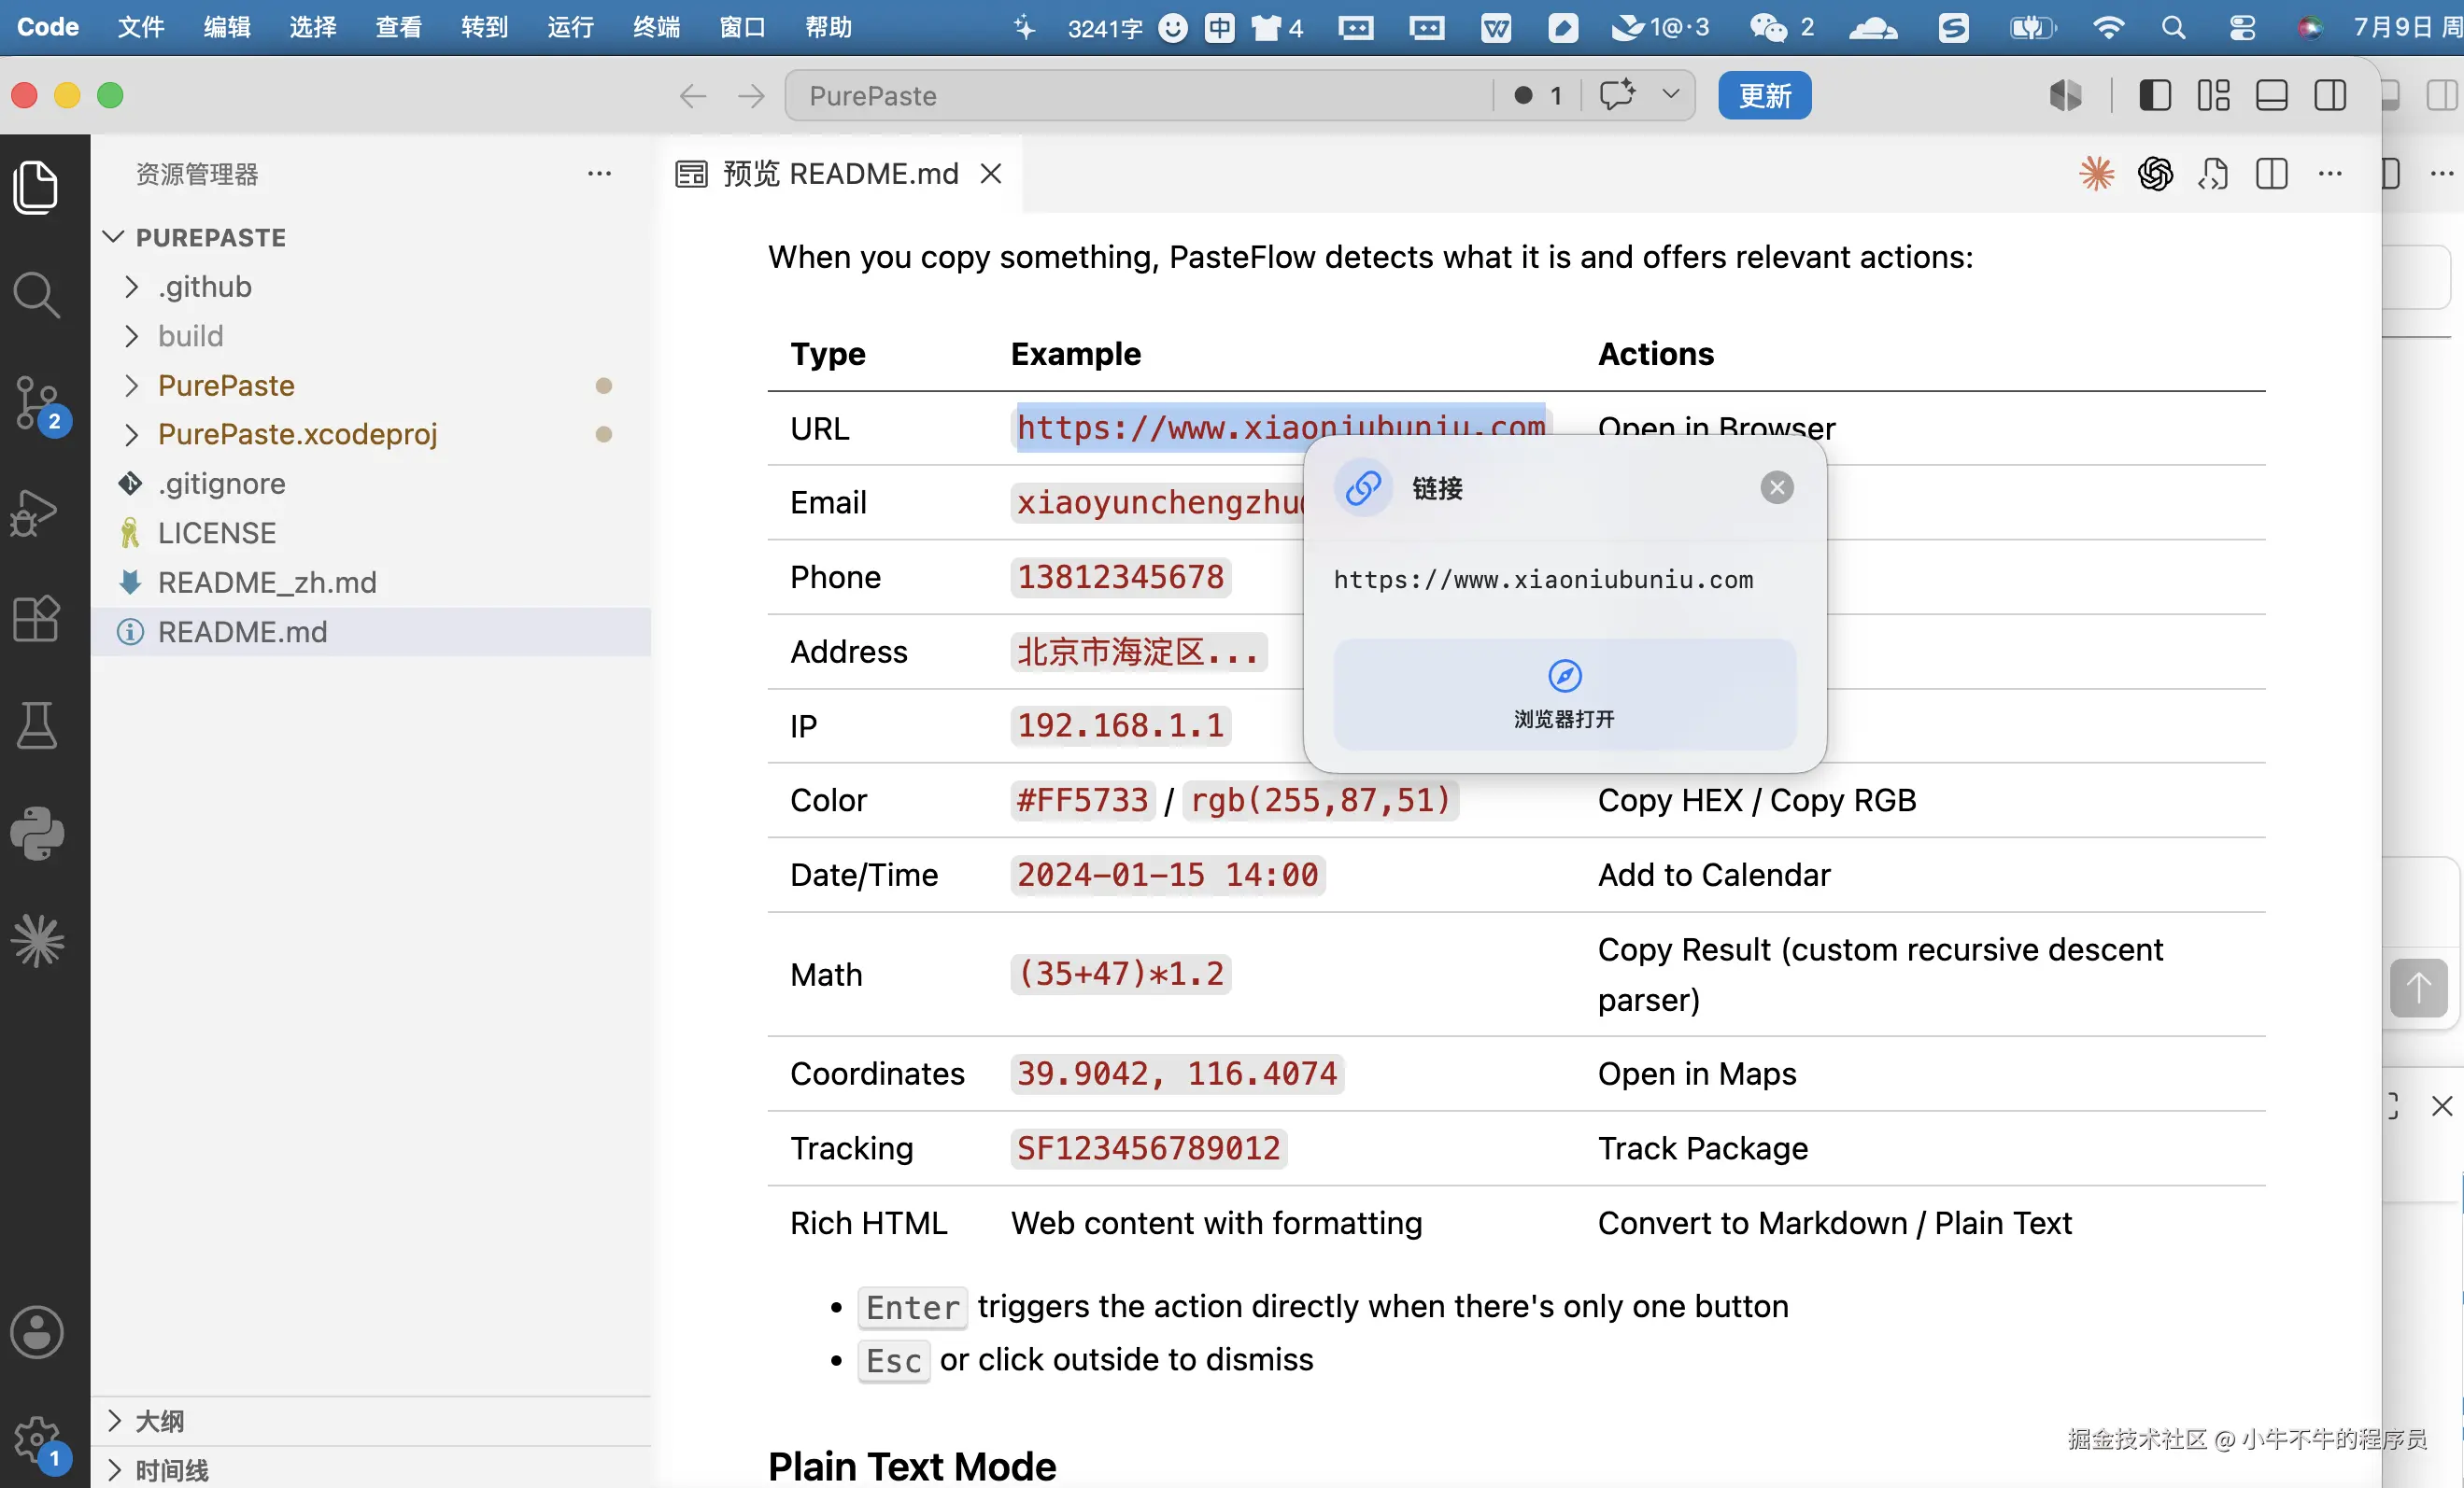2464x1488 pixels.
Task: Click the #FF5733 color code
Action: point(1082,800)
